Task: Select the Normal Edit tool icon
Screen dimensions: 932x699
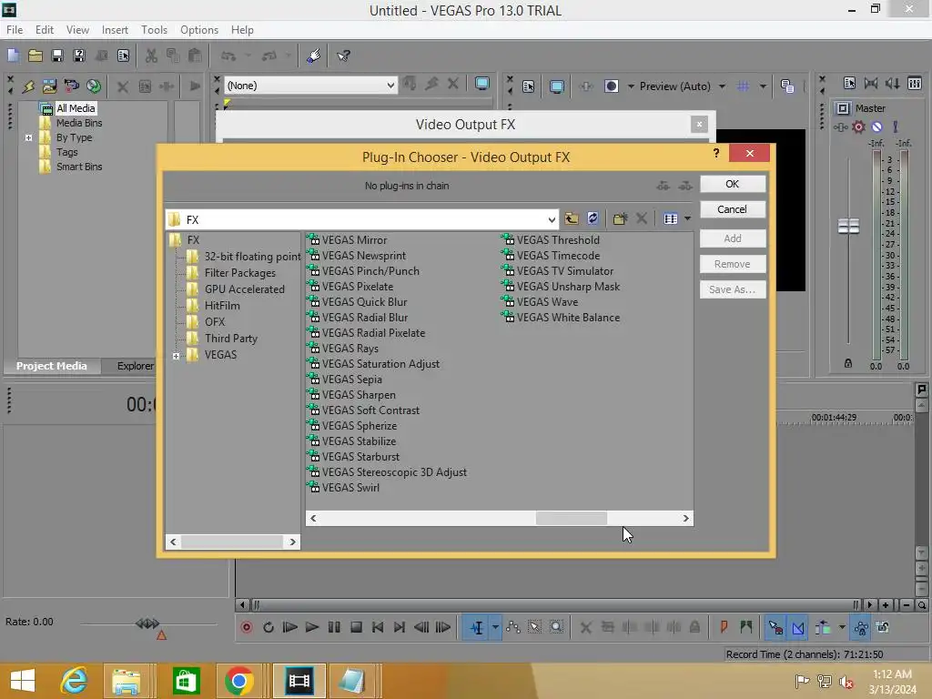Action: 477,627
